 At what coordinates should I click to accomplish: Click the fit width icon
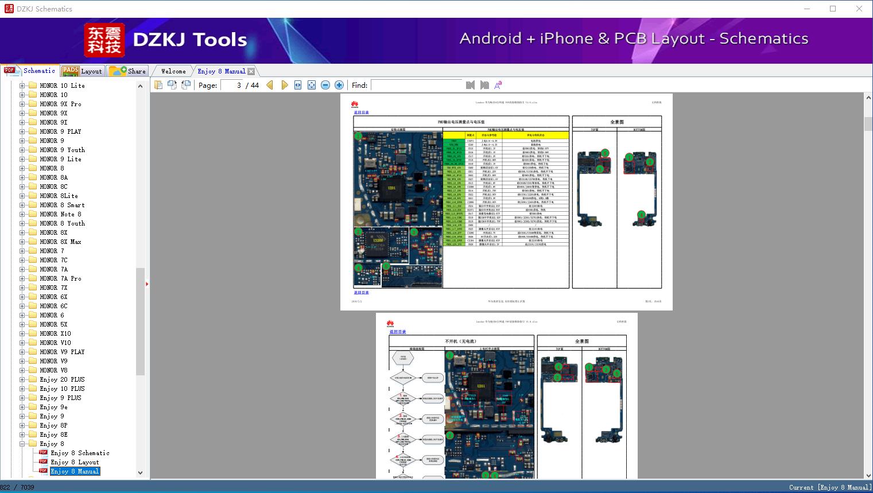pos(298,85)
